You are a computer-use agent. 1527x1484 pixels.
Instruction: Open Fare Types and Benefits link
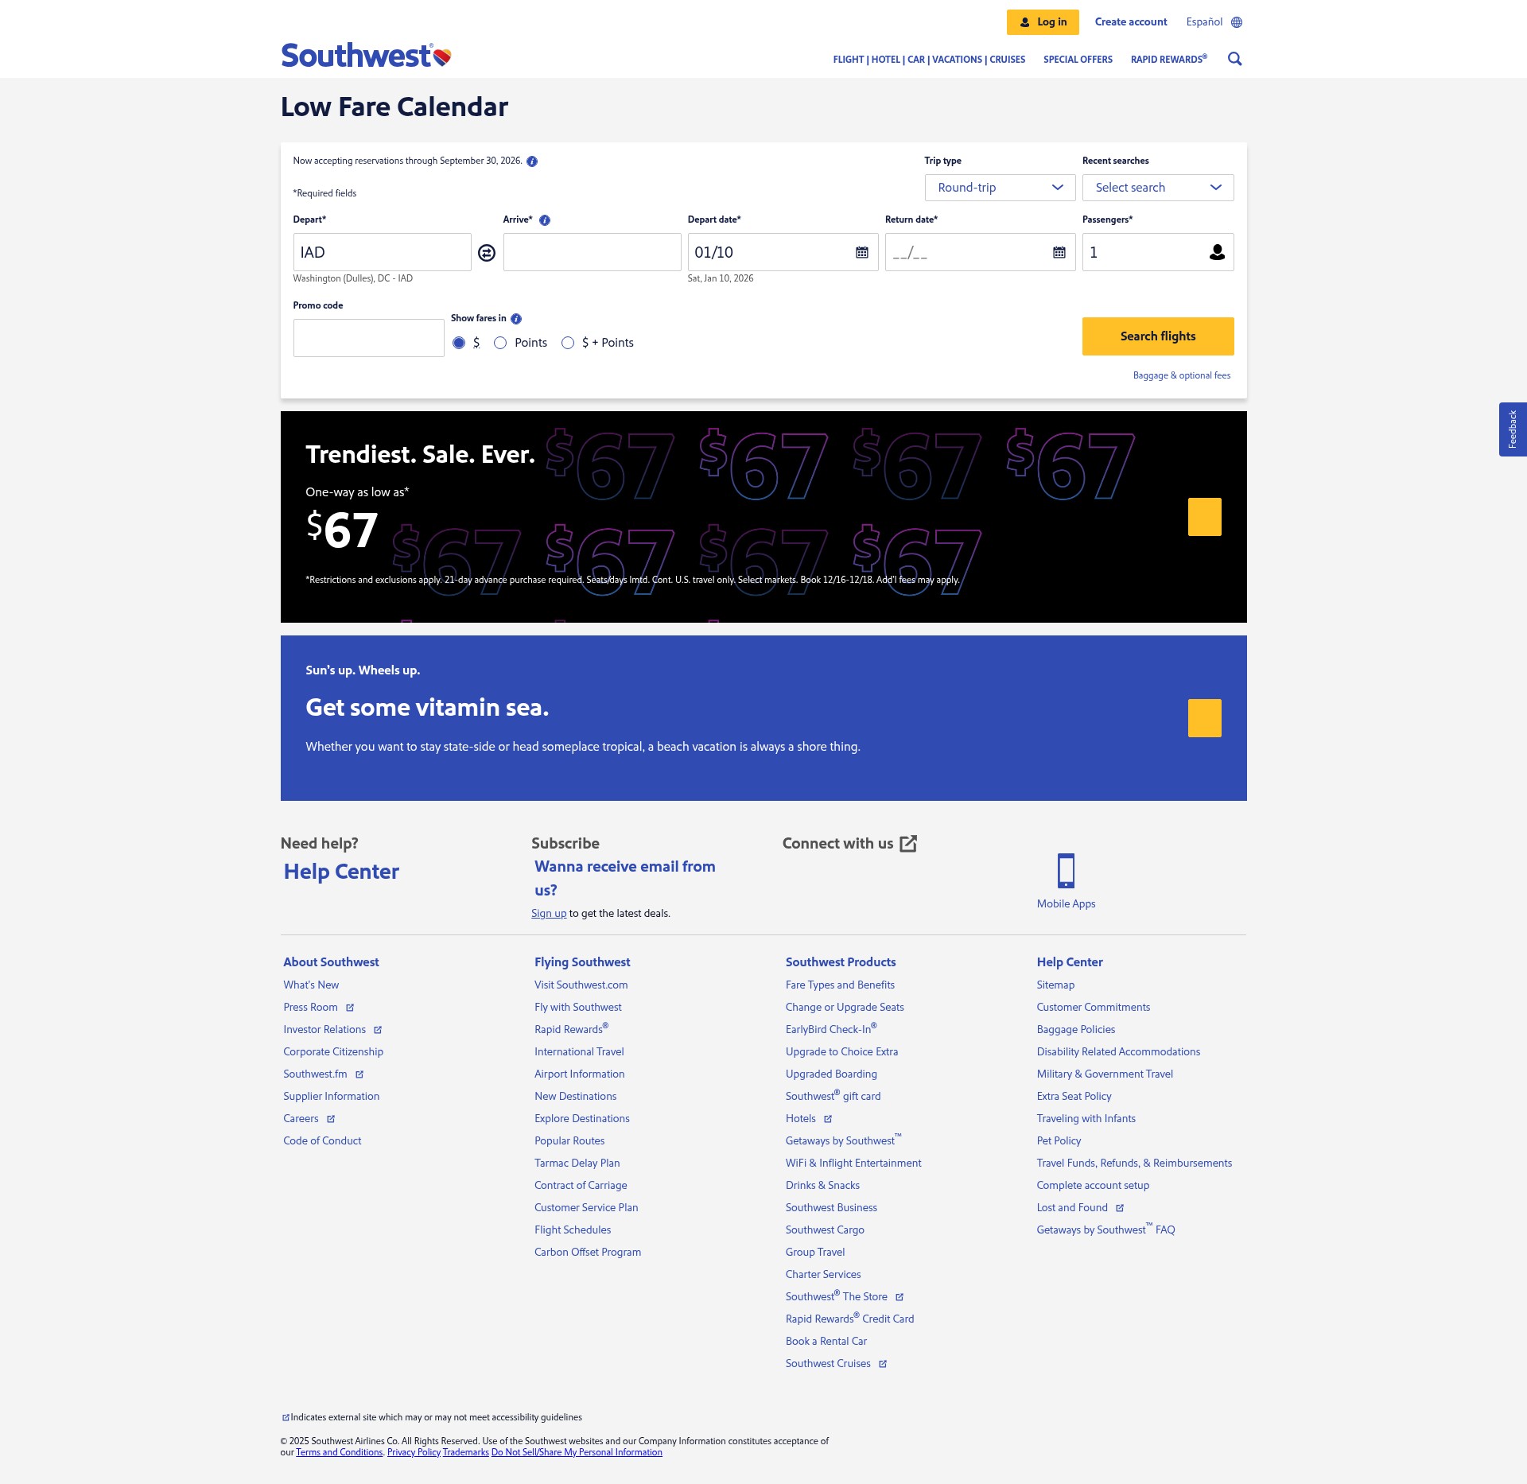pos(840,985)
